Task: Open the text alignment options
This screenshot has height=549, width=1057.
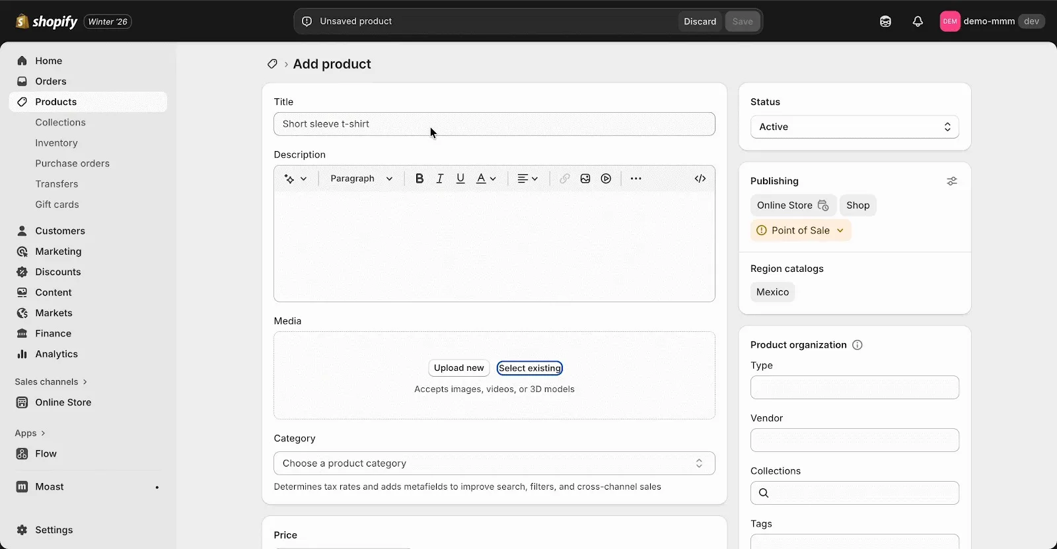Action: click(x=528, y=179)
